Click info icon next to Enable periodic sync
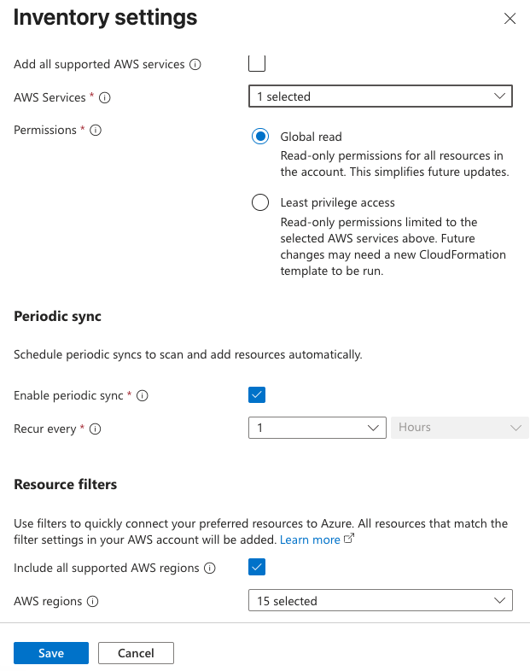The image size is (530, 671). click(143, 396)
